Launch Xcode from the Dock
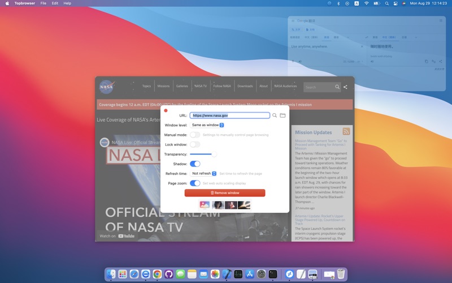This screenshot has width=452, height=283. point(227,274)
